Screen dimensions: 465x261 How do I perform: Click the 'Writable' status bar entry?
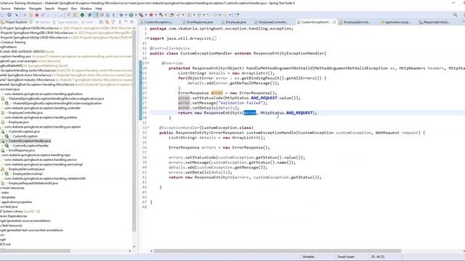(x=308, y=257)
